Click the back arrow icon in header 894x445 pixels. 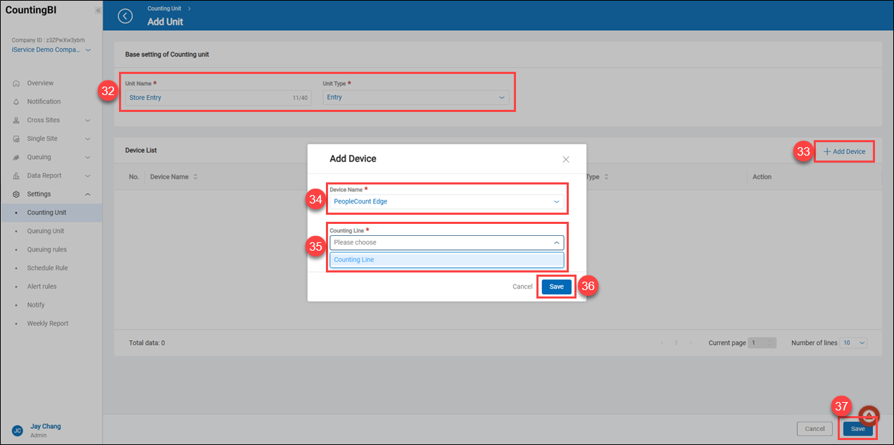tap(125, 16)
